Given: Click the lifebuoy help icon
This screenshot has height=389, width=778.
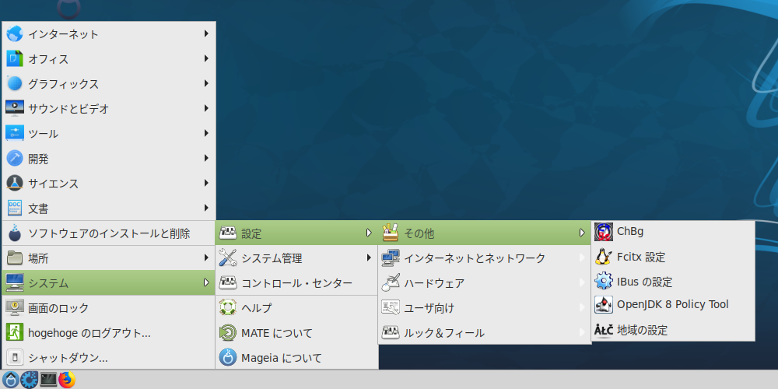Looking at the screenshot, I should click(x=228, y=307).
